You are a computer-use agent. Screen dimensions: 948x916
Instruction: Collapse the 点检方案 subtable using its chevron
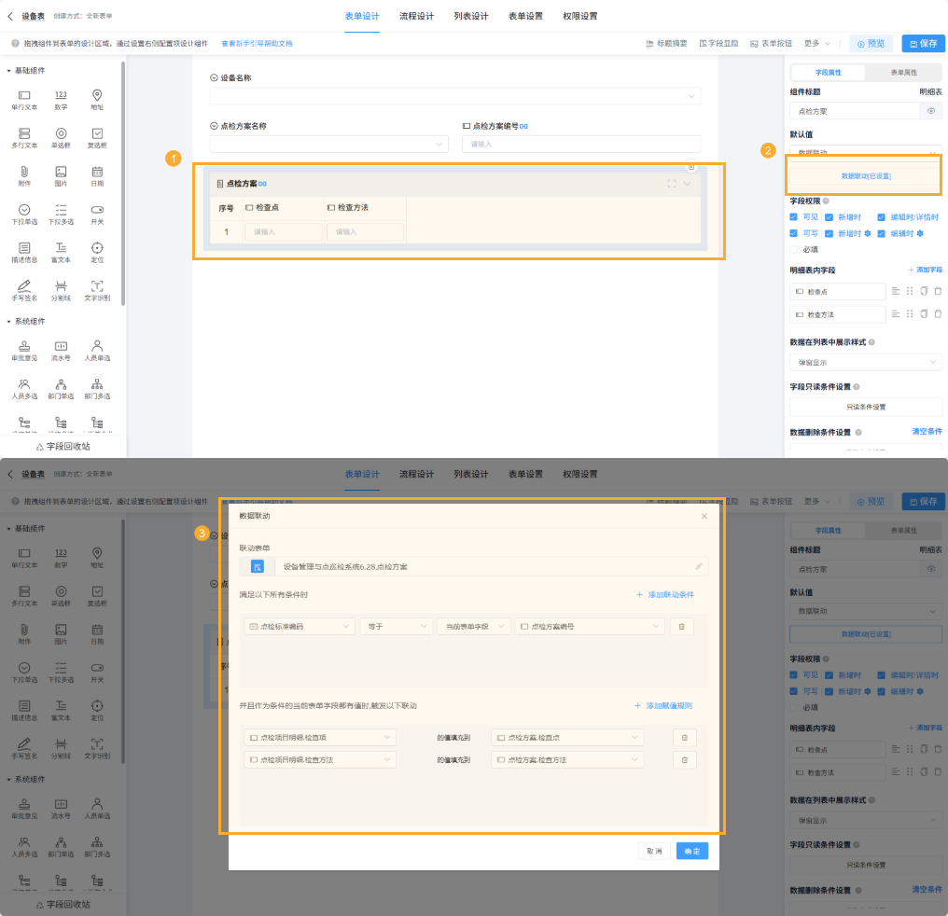click(x=688, y=184)
